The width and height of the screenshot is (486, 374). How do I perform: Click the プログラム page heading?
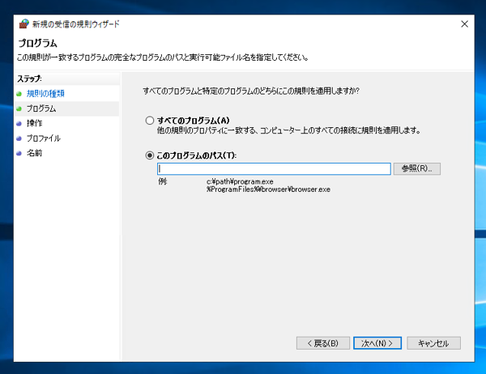(37, 43)
